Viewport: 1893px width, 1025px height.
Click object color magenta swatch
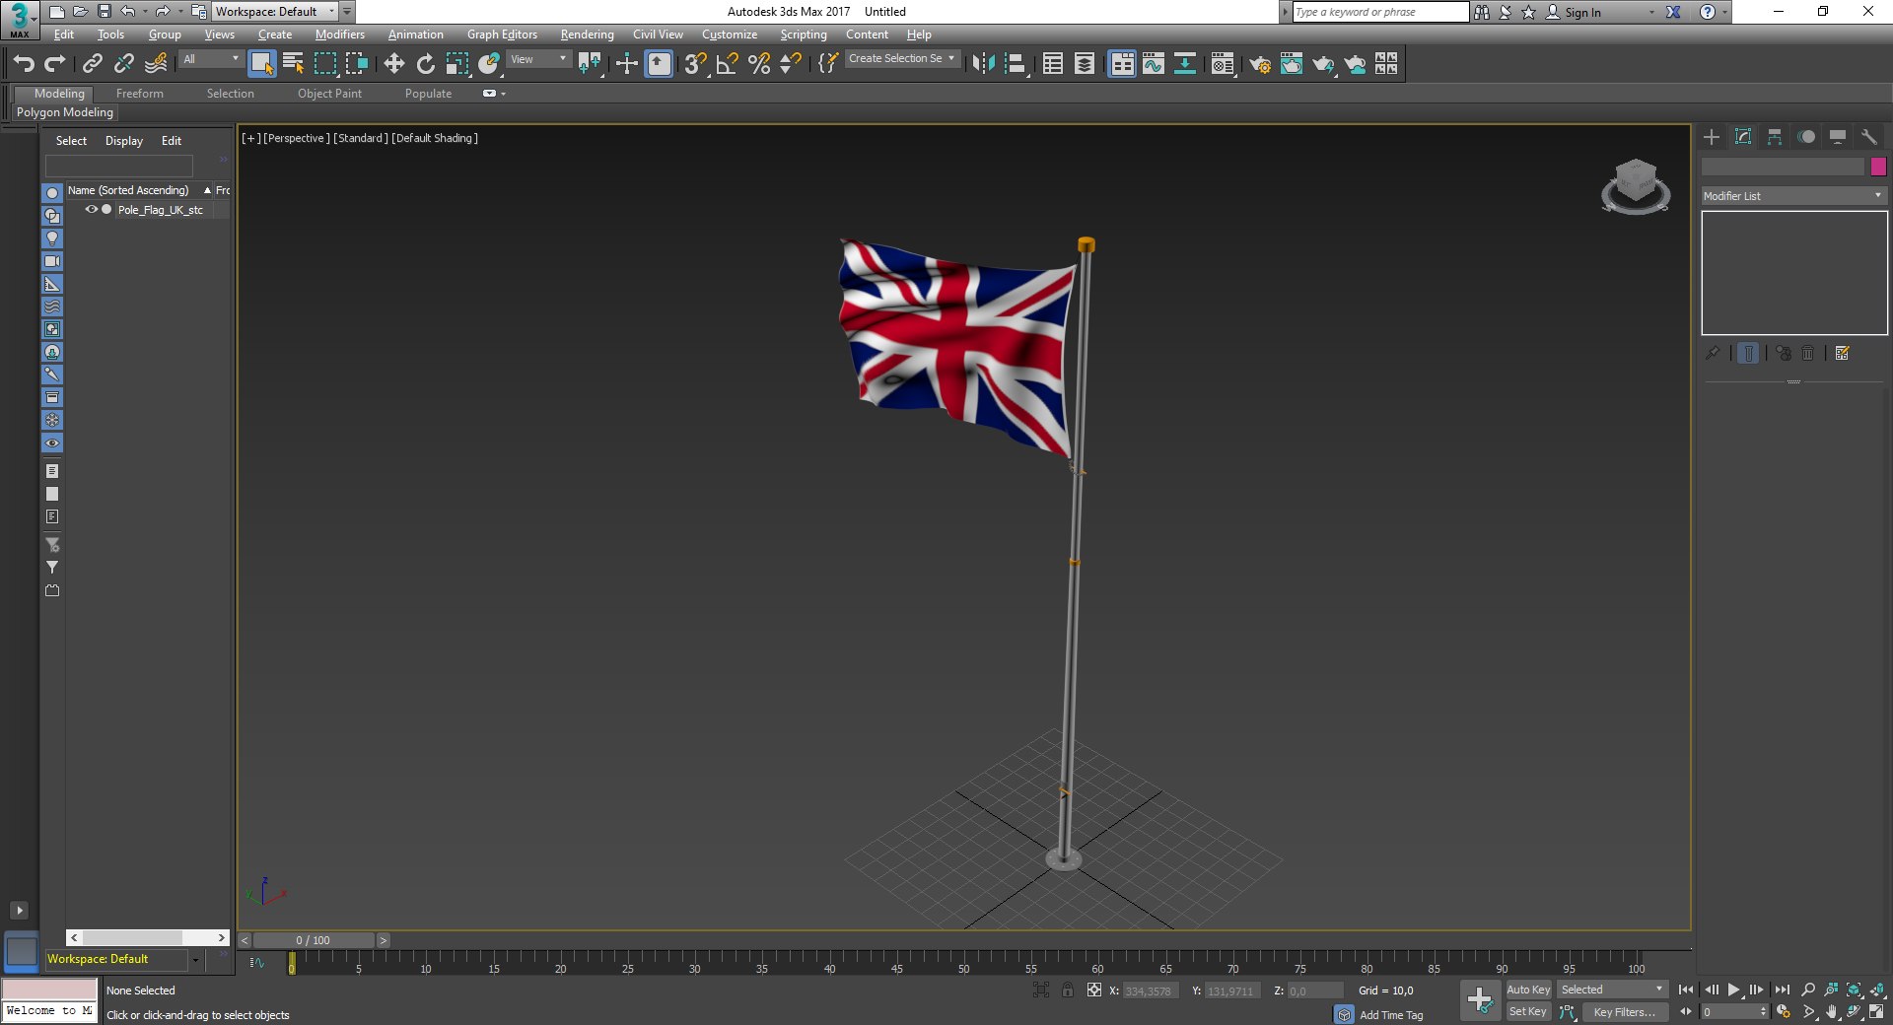1878,167
